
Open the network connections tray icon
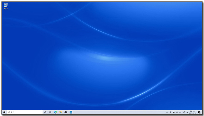tap(177, 113)
